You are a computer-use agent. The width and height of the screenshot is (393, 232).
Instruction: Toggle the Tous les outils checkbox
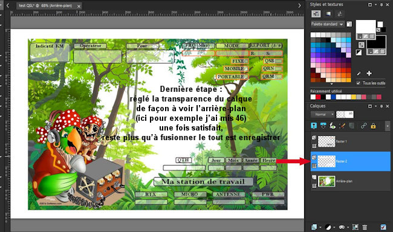(x=359, y=83)
